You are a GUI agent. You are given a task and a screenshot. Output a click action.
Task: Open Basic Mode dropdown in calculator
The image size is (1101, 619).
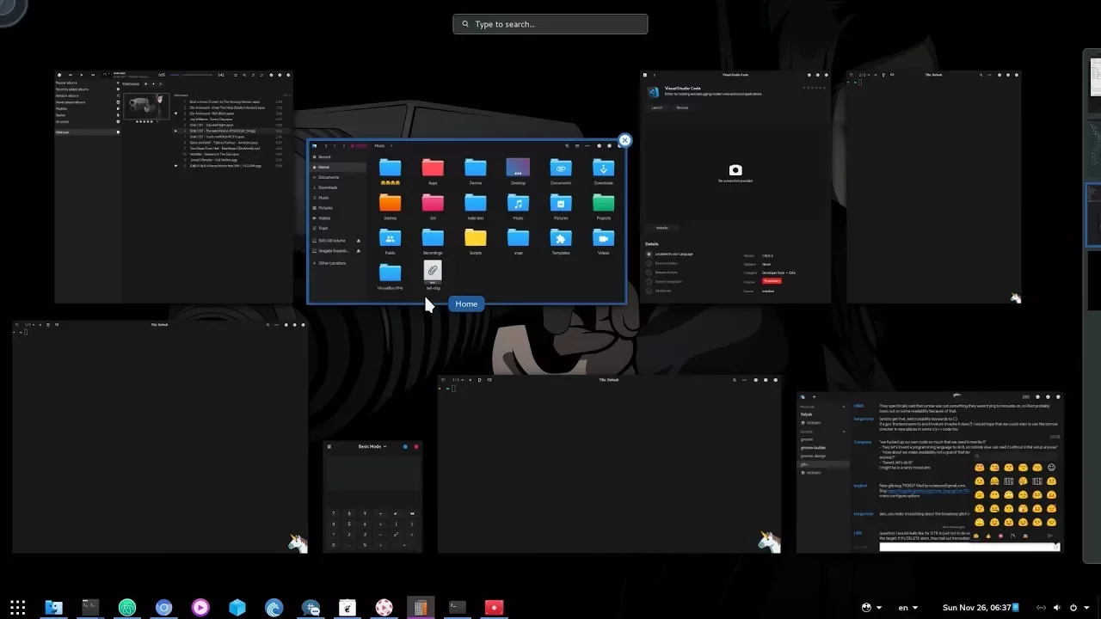point(372,446)
